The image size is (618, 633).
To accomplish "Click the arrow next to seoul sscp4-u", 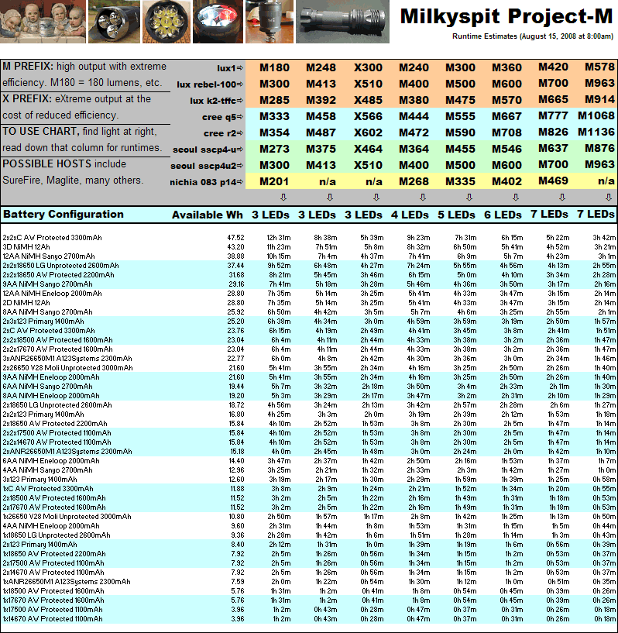I will 239,150.
